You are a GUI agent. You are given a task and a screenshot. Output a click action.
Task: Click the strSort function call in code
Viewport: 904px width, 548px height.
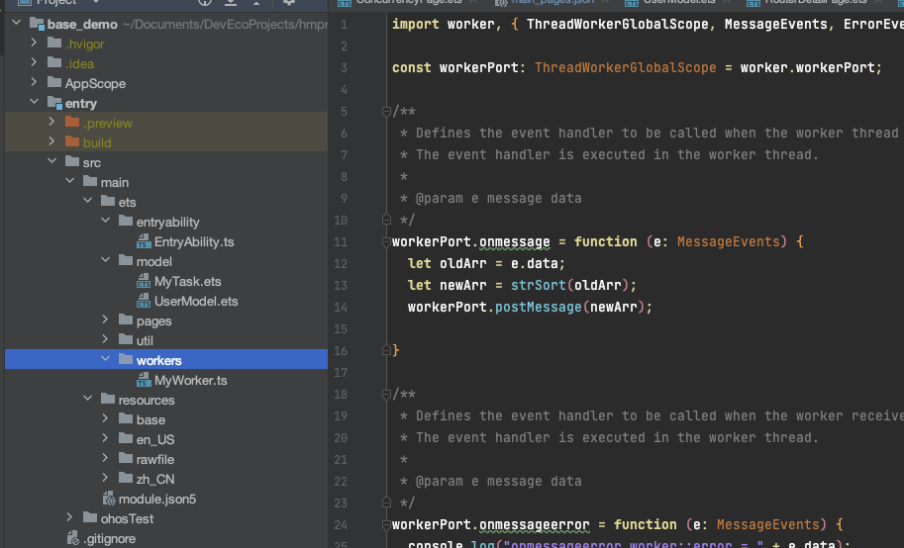[x=539, y=285]
